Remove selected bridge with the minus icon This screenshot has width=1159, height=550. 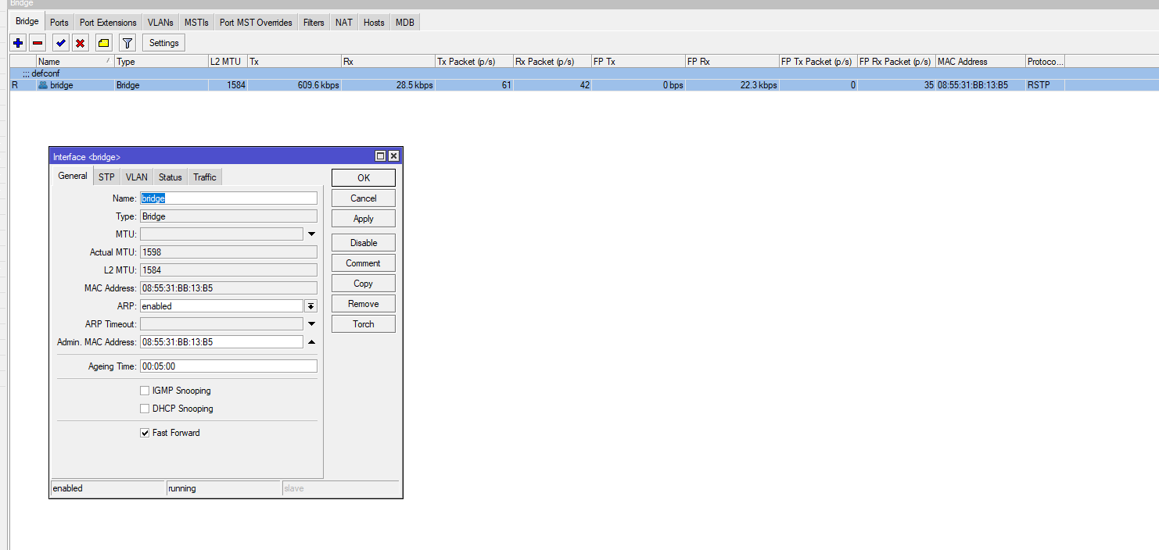pos(38,43)
